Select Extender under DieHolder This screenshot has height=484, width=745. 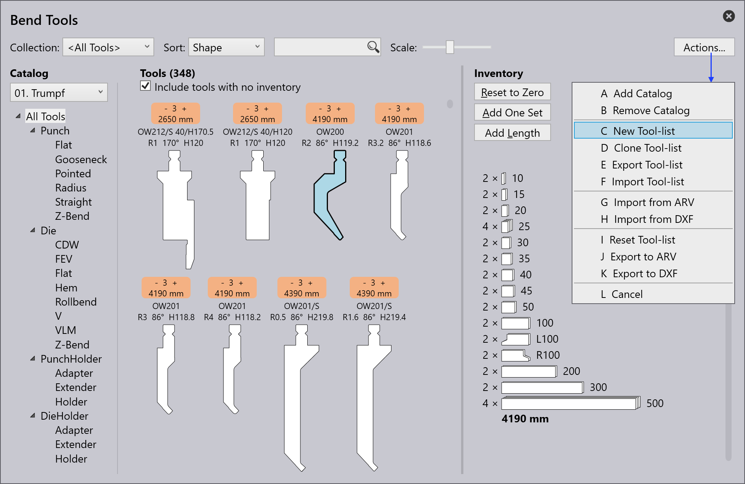tap(76, 444)
